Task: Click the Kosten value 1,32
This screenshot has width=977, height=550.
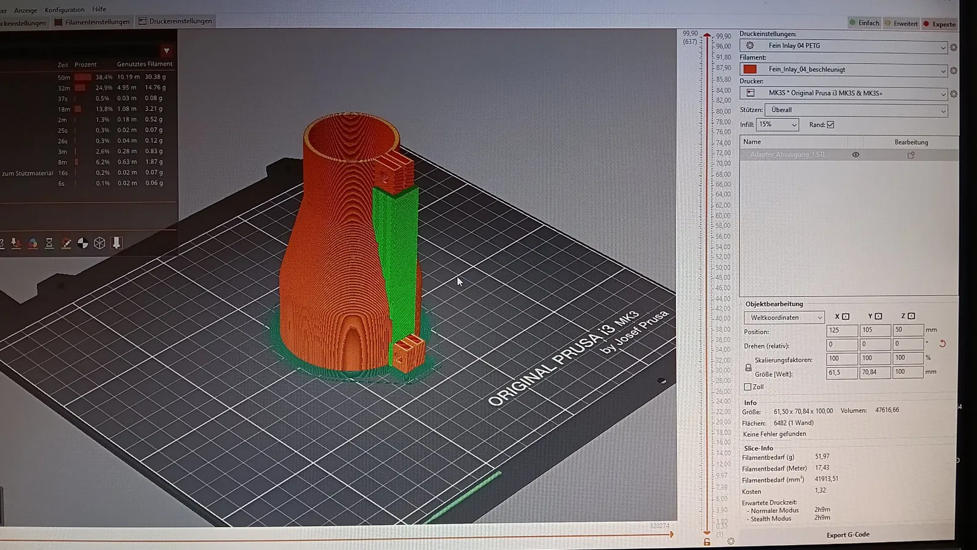Action: (820, 490)
